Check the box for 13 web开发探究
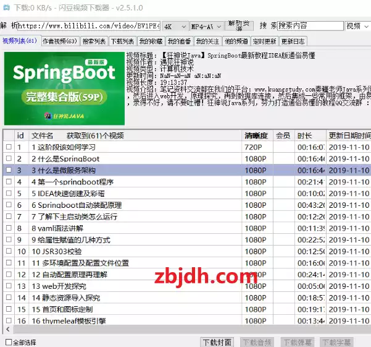Screen dimensions: 371x347 (9, 286)
